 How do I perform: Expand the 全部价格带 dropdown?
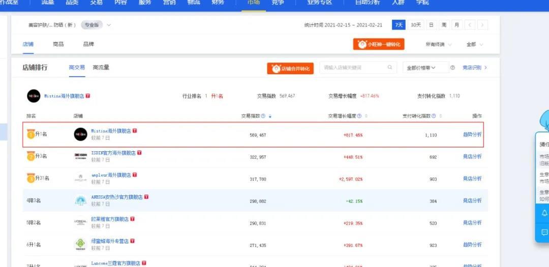pyautogui.click(x=425, y=68)
